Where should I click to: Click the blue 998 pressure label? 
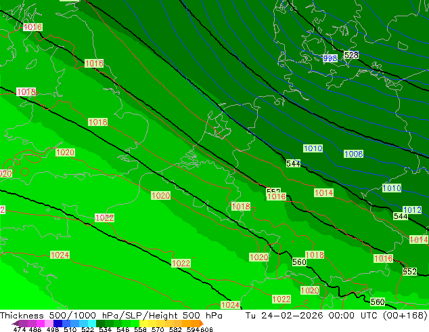coord(330,58)
